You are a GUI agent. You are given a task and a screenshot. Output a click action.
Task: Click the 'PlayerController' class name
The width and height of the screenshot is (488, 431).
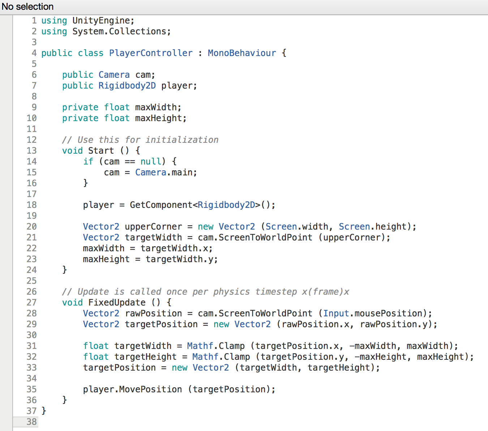click(151, 53)
